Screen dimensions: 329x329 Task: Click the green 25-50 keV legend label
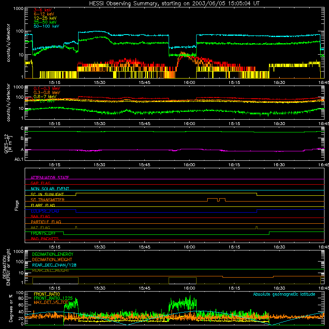pos(45,22)
